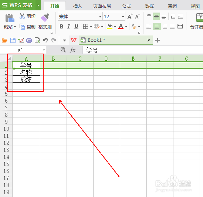This screenshot has height=197, width=203.
Task: Open the 页面布局 tab
Action: pyautogui.click(x=102, y=6)
